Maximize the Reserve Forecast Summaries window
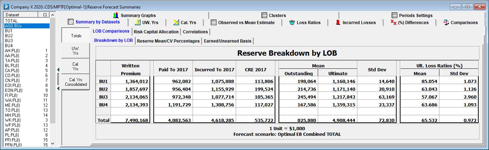This screenshot has height=150, width=489. click(467, 6)
